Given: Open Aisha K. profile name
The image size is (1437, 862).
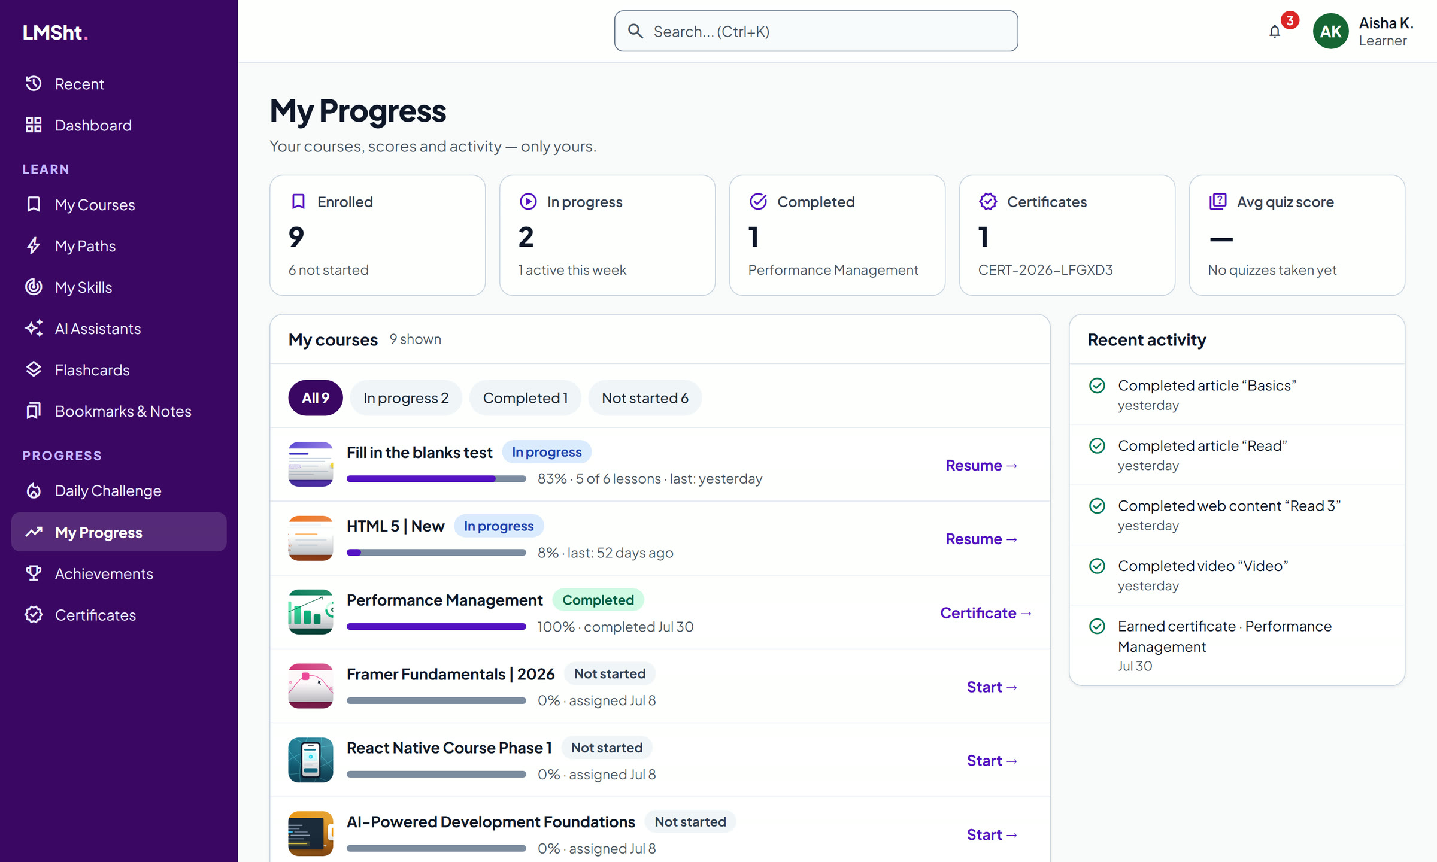Looking at the screenshot, I should tap(1386, 23).
